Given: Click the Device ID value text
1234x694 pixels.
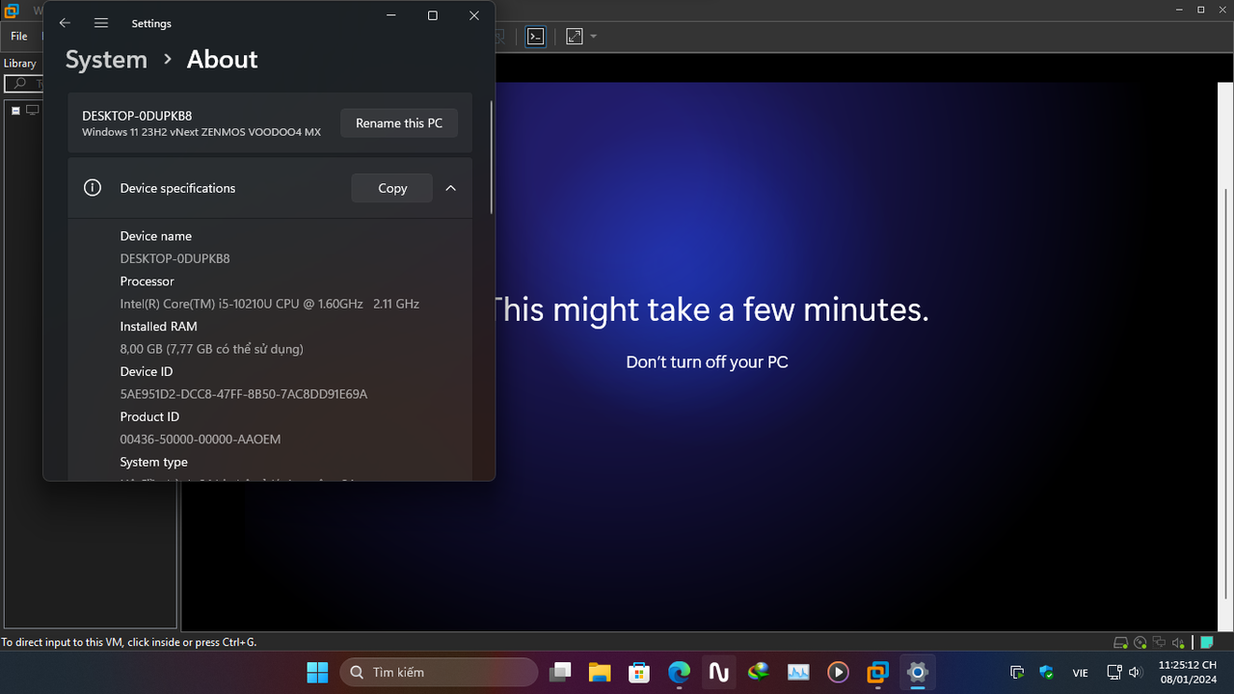Looking at the screenshot, I should (x=243, y=394).
